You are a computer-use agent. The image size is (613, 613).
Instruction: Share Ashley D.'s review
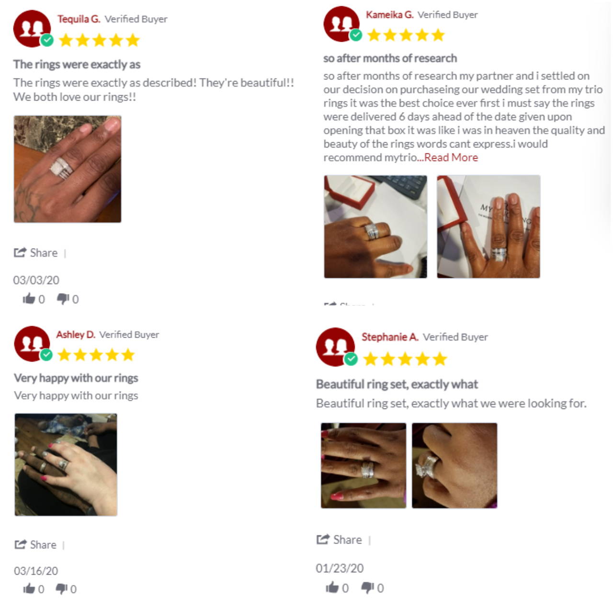pos(35,545)
